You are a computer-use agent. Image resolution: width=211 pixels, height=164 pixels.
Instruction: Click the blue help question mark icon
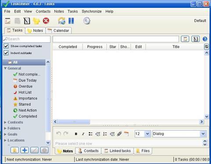tap(205, 39)
